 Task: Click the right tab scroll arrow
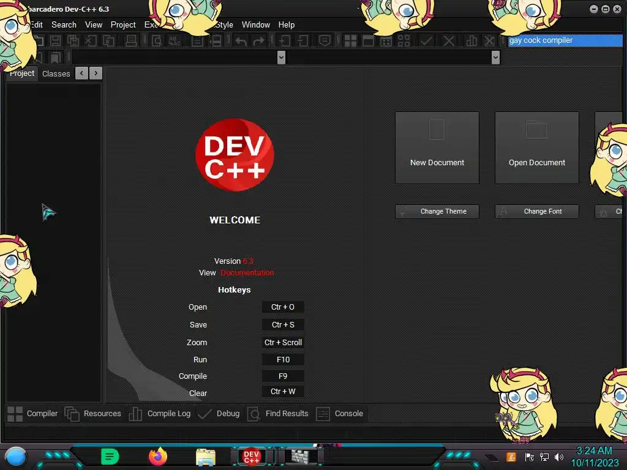point(96,73)
